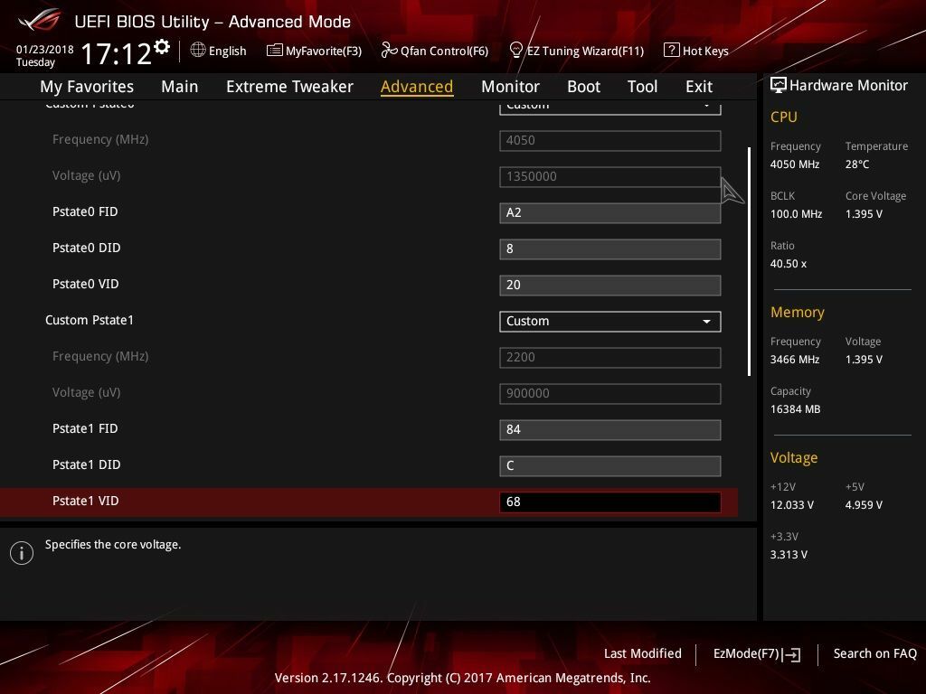Click the Pstate1 Voltage field 900000

610,394
